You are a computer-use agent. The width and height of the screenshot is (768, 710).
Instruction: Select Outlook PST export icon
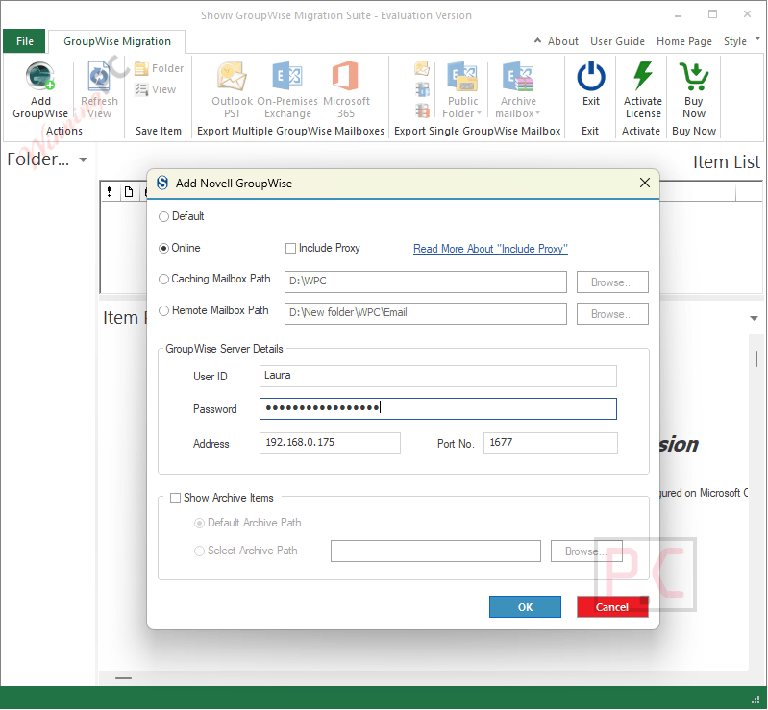point(232,76)
